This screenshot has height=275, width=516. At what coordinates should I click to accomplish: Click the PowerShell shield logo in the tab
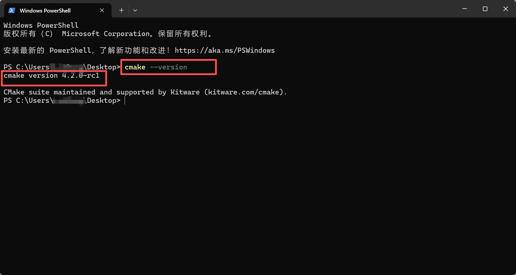pyautogui.click(x=11, y=10)
